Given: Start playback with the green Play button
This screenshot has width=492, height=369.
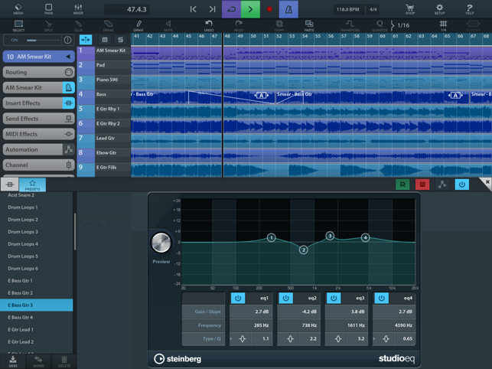Looking at the screenshot, I should [250, 9].
